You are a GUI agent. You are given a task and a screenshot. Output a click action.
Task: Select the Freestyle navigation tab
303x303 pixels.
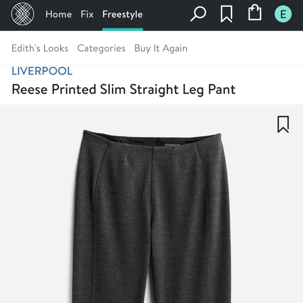122,14
